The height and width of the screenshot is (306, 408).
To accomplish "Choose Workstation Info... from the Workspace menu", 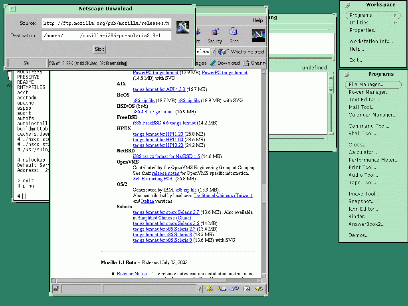I will click(x=371, y=41).
